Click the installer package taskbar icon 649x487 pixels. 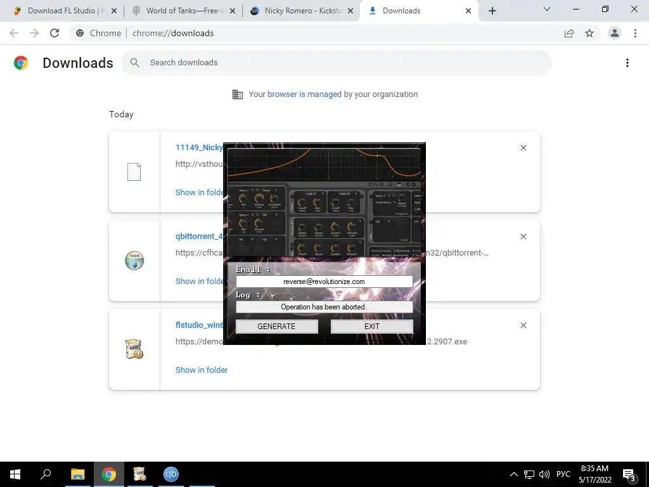pos(139,474)
